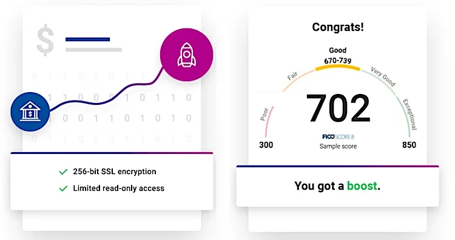Click the FICO Score 8 logo
This screenshot has width=455, height=240.
coord(338,137)
